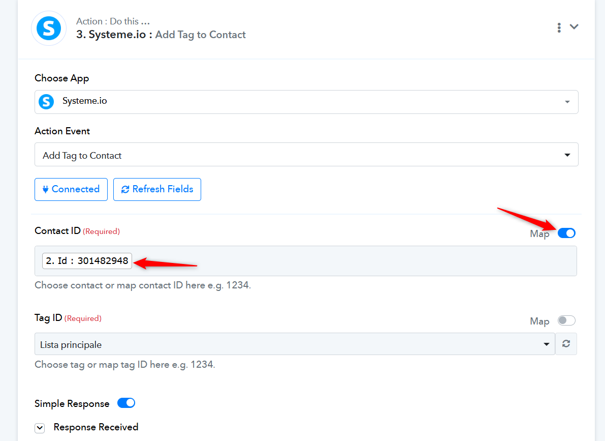Click refresh arrows icon on Refresh Fields
Screen dimensions: 605x441
click(125, 189)
